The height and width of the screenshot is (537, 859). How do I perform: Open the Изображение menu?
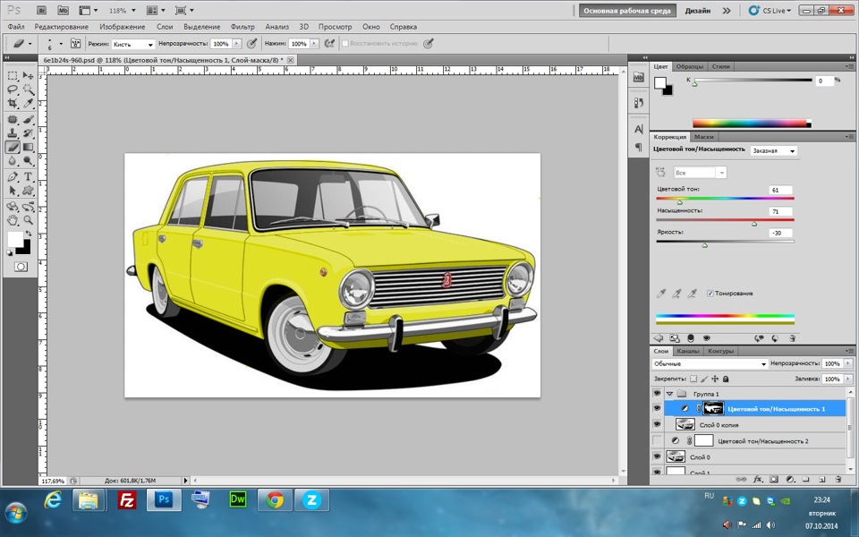[x=123, y=26]
